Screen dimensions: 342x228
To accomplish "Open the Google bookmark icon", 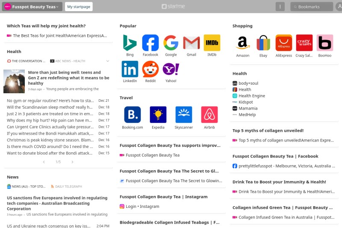I will tap(171, 43).
